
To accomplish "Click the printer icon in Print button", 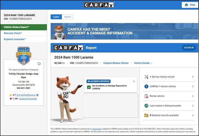I will coord(186,5).
